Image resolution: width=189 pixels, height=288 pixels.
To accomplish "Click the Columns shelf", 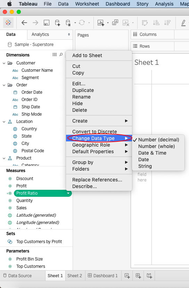I will coord(160,34).
